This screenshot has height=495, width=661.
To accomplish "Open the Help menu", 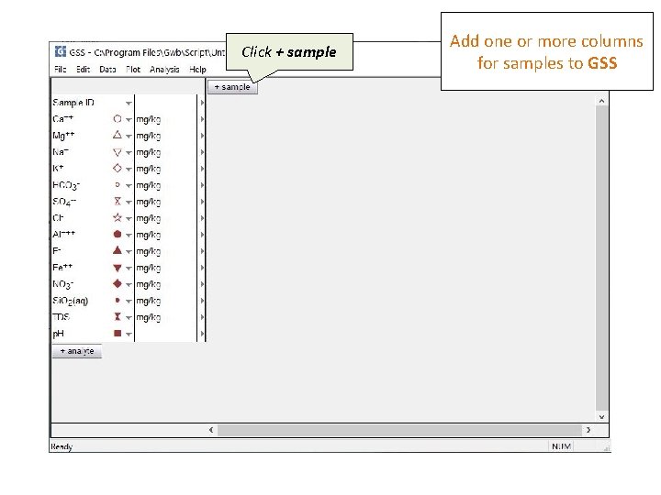I will pos(197,70).
